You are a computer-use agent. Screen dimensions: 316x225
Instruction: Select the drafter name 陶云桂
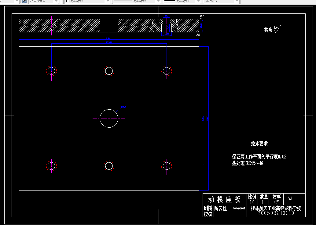[220, 209]
